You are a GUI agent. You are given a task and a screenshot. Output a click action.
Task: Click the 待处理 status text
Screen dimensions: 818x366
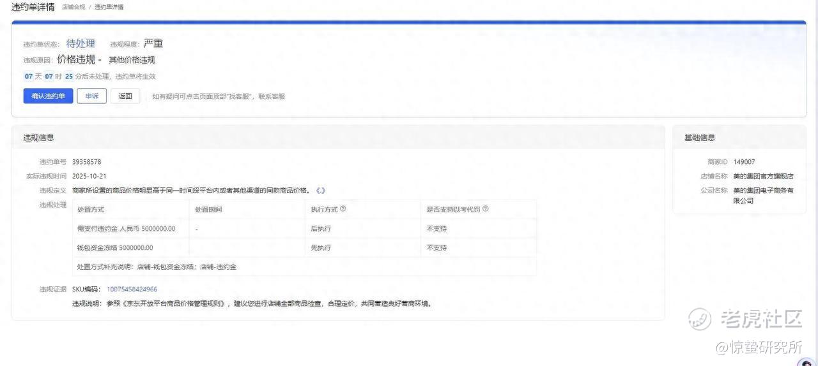coord(81,43)
